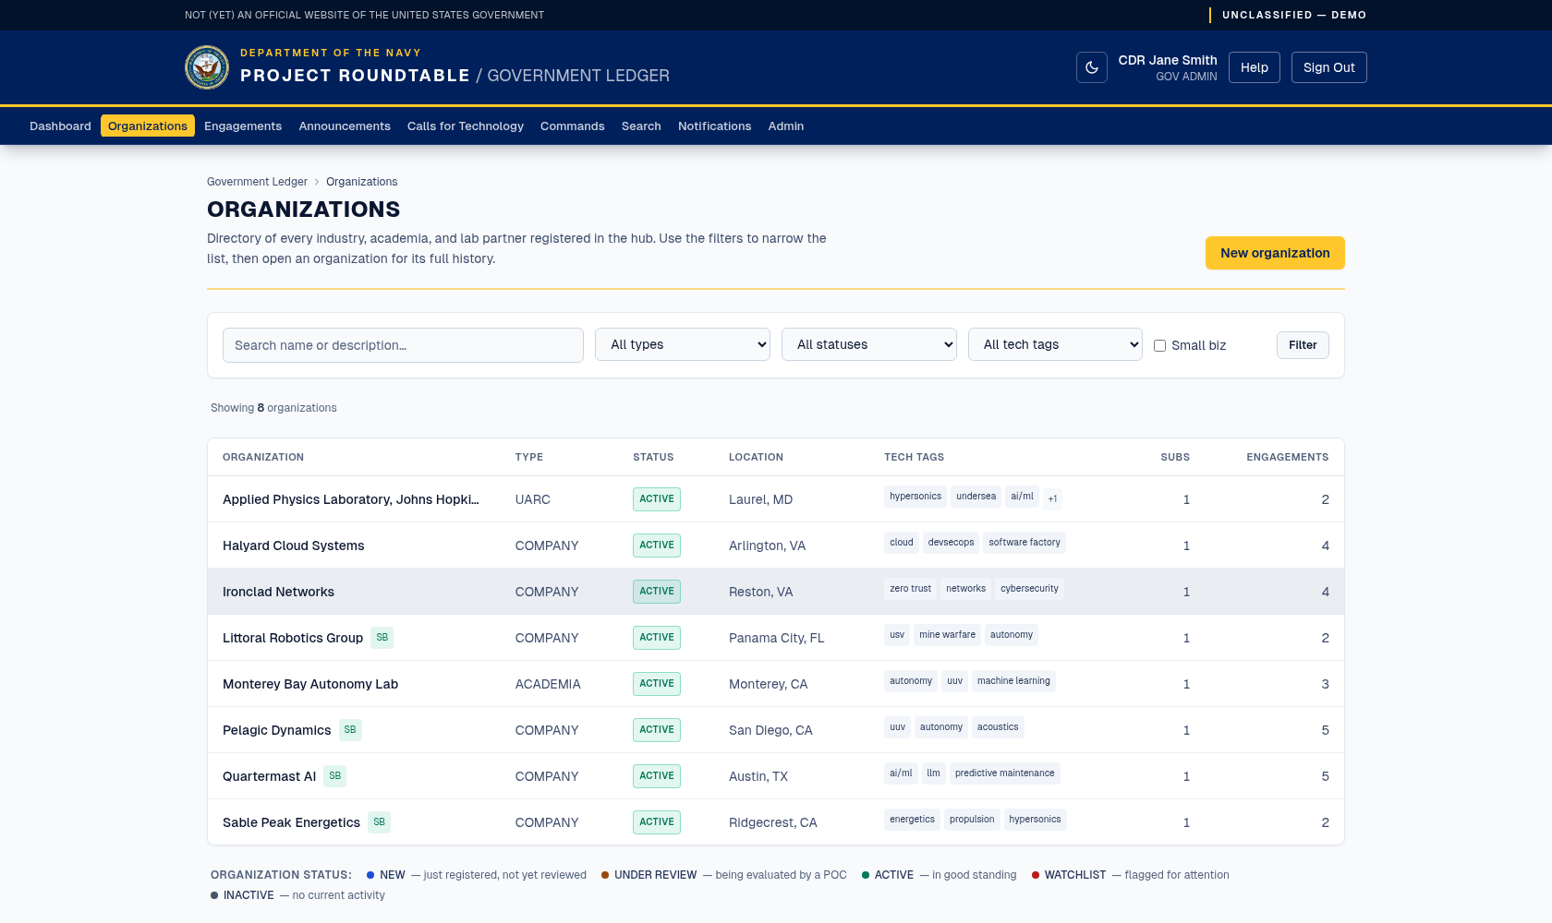Click the software factory tag
The image size is (1552, 923).
point(1025,543)
